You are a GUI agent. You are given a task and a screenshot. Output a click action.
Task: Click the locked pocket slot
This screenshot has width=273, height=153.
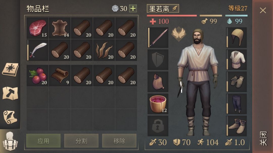[x=158, y=126]
